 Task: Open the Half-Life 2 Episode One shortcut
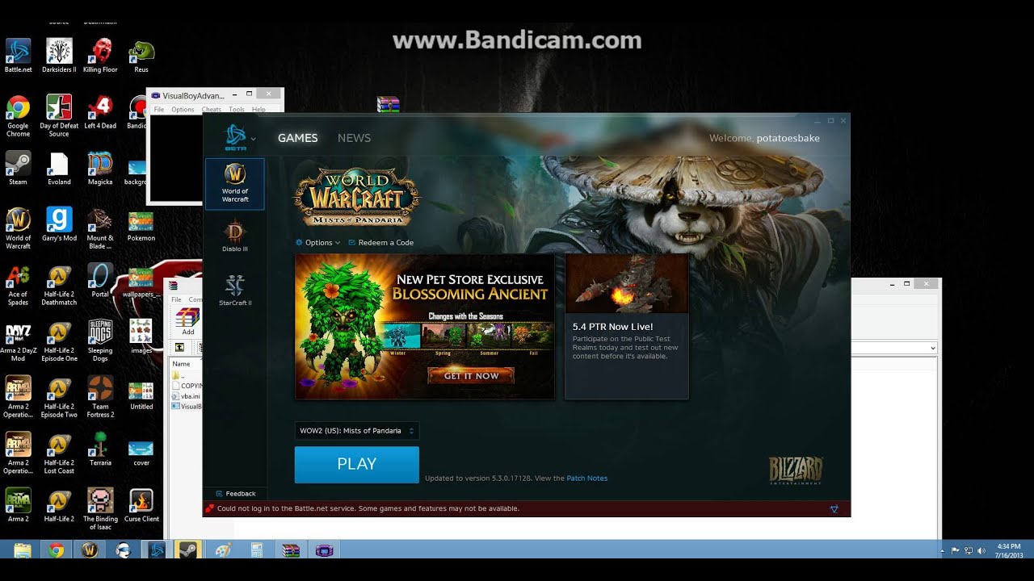coord(59,341)
